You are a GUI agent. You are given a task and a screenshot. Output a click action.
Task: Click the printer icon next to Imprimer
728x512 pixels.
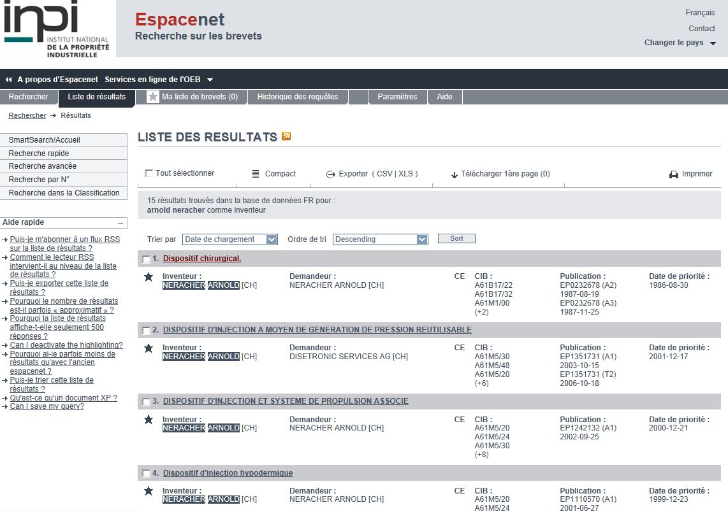(673, 174)
